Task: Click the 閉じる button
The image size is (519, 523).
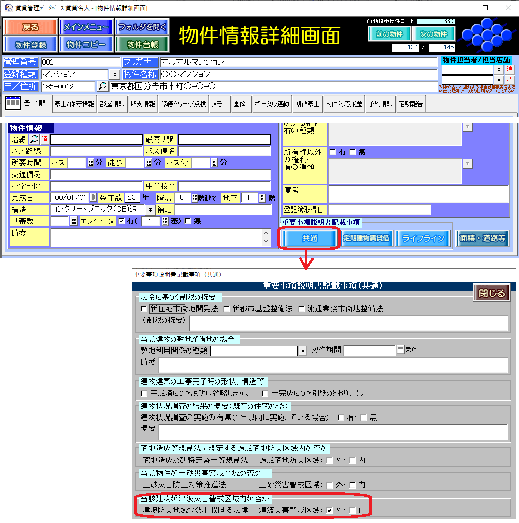Action: pos(492,293)
